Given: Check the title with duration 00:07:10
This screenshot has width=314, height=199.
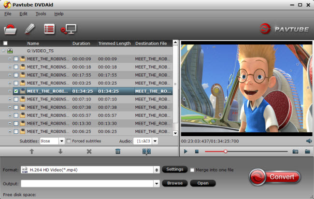Looking at the screenshot, I should (16, 99).
